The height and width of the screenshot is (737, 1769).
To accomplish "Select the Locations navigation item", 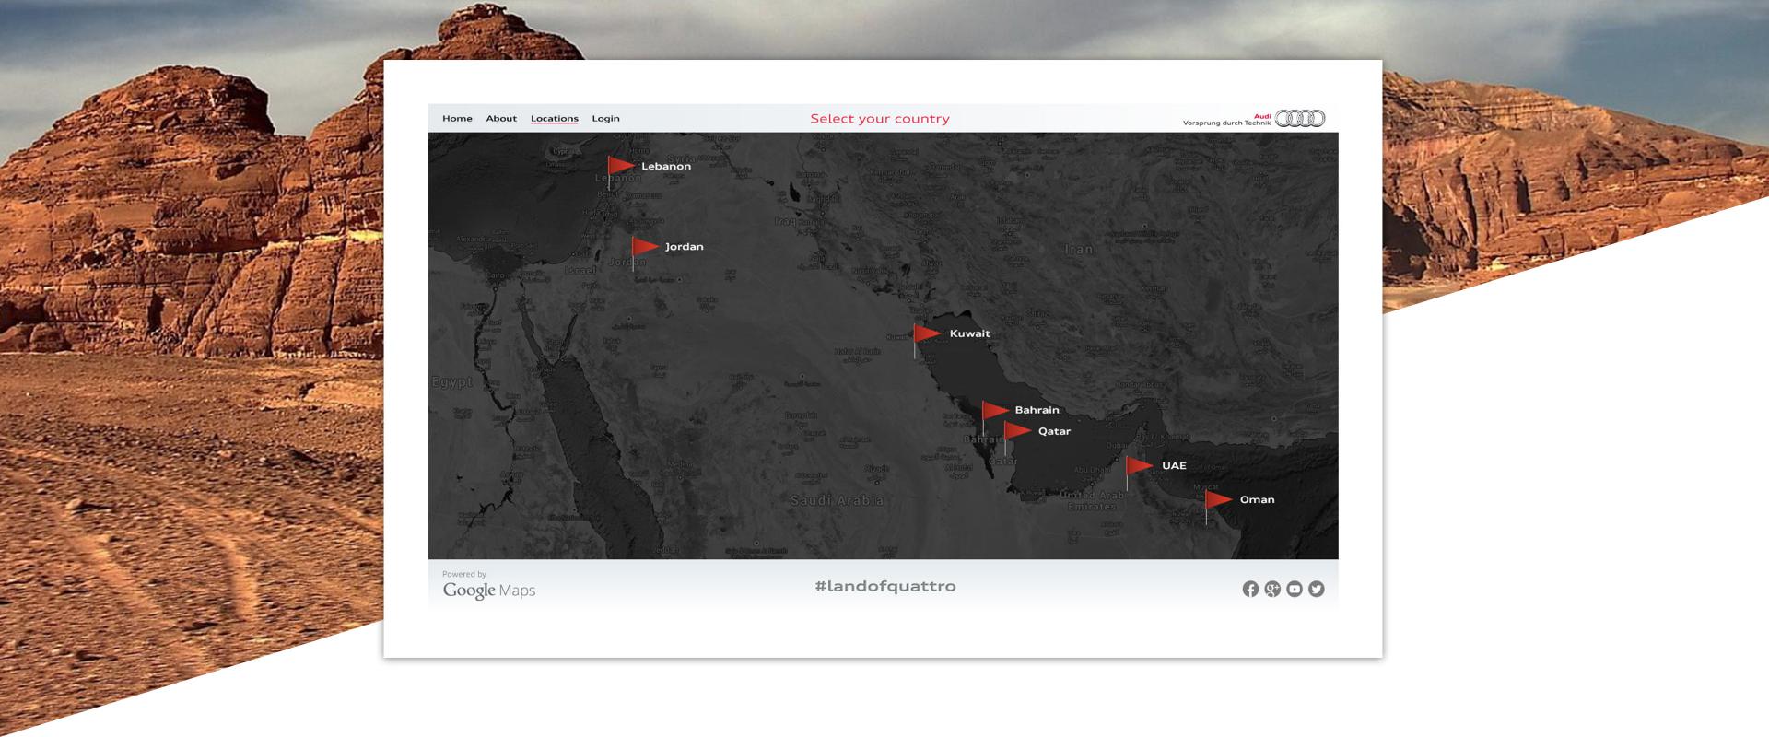I will [x=555, y=119].
